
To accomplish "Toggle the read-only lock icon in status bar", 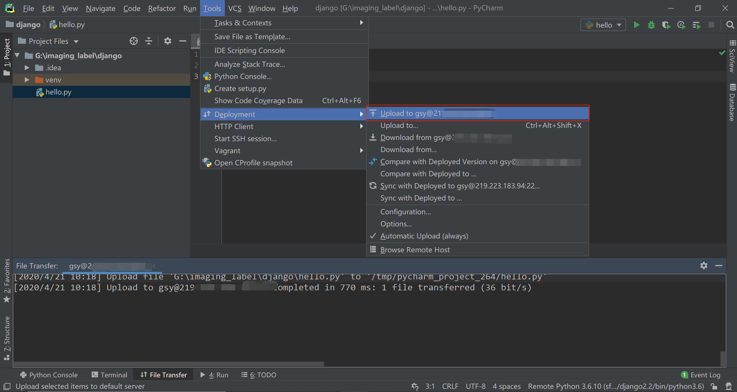I will tap(714, 386).
